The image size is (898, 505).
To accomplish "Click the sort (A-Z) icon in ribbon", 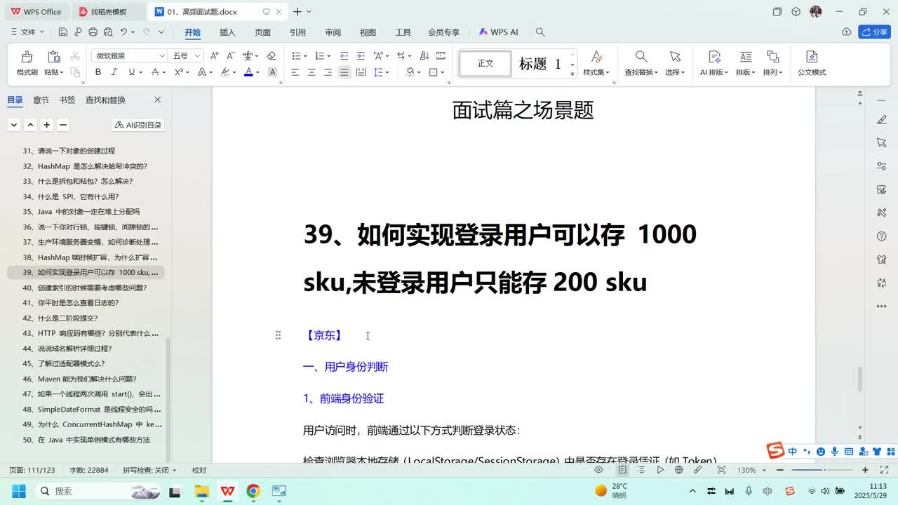I will pos(424,55).
